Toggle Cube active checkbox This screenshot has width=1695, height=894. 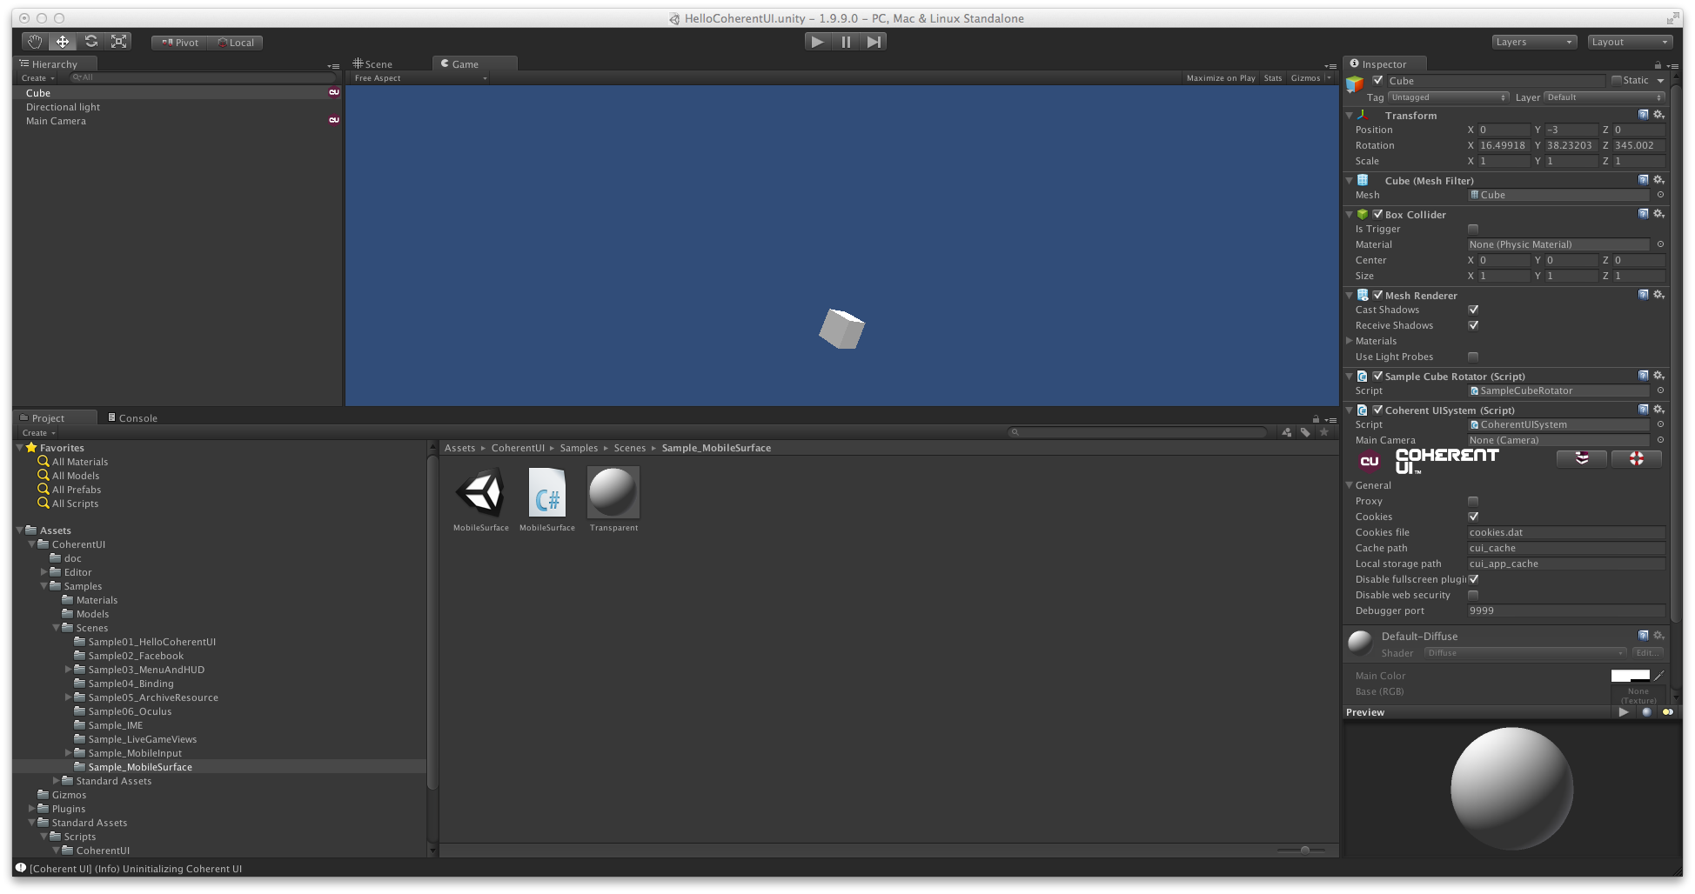pos(1377,80)
